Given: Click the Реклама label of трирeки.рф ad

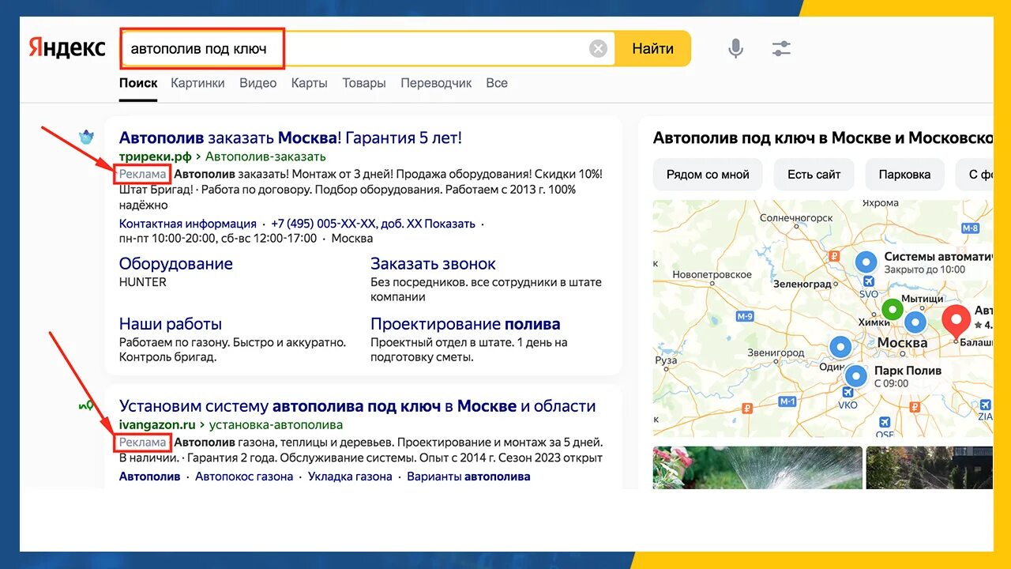Looking at the screenshot, I should [x=143, y=174].
